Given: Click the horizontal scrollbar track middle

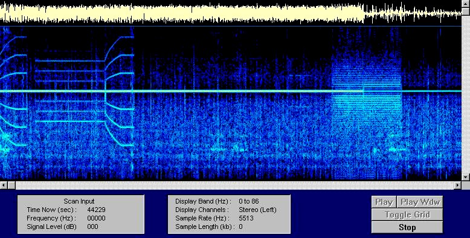Looking at the screenshot, I should click(235, 185).
